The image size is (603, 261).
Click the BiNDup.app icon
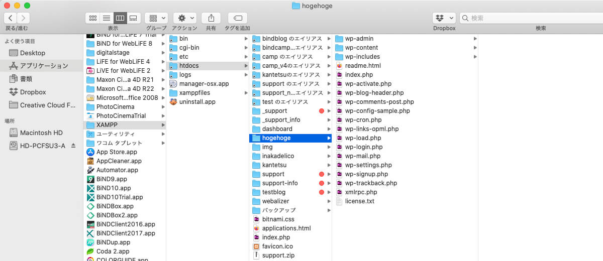[x=90, y=242]
